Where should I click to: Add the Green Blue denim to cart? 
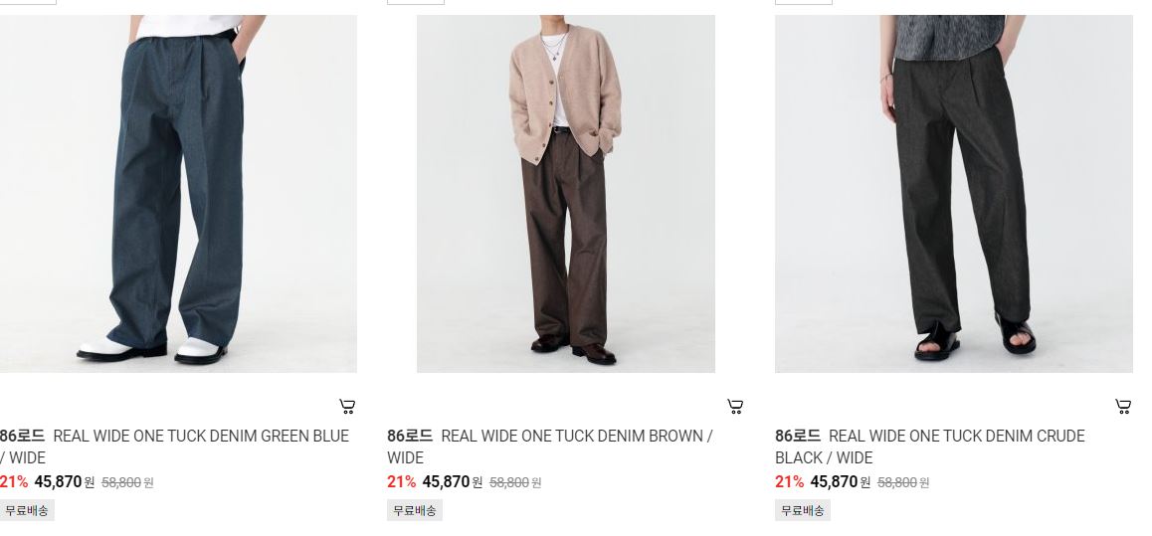pyautogui.click(x=347, y=406)
